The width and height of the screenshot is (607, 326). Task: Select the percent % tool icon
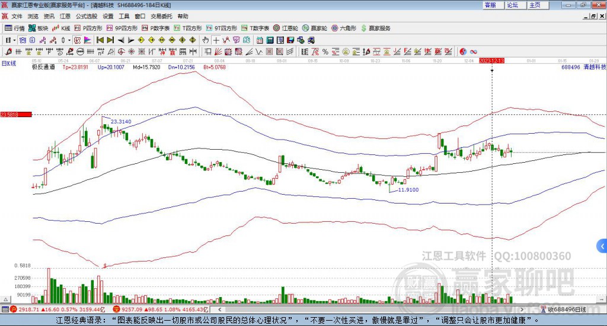[x=325, y=51]
